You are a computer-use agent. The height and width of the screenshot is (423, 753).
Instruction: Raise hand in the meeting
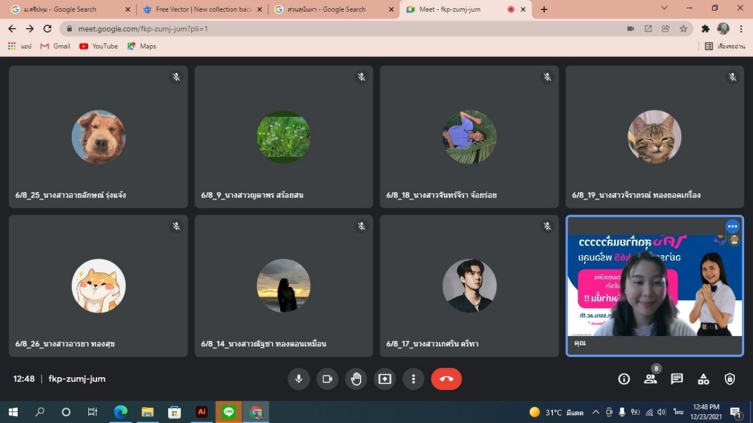point(356,379)
